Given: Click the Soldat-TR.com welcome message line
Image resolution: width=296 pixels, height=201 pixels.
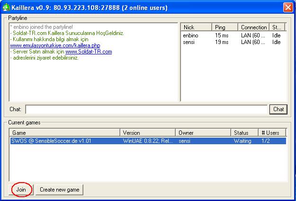Looking at the screenshot, I should (67, 33).
